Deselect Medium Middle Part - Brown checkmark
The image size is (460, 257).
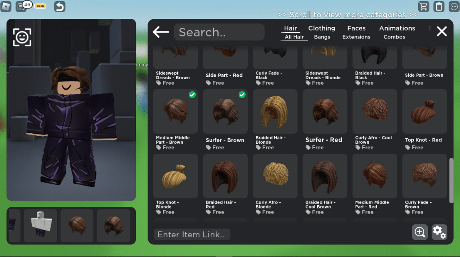point(192,95)
